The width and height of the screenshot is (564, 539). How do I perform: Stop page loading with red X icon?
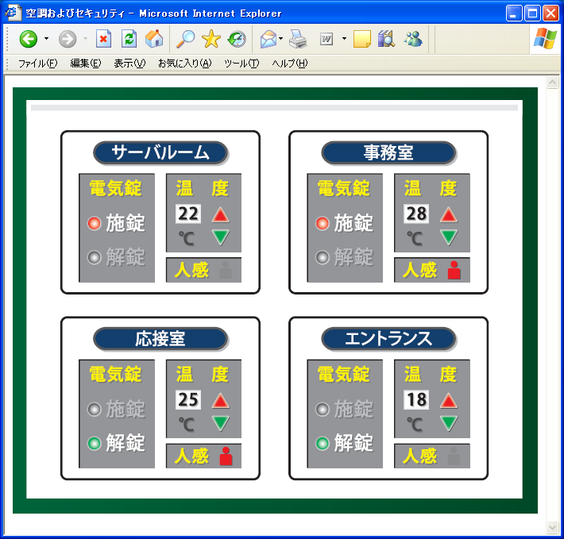pyautogui.click(x=103, y=39)
